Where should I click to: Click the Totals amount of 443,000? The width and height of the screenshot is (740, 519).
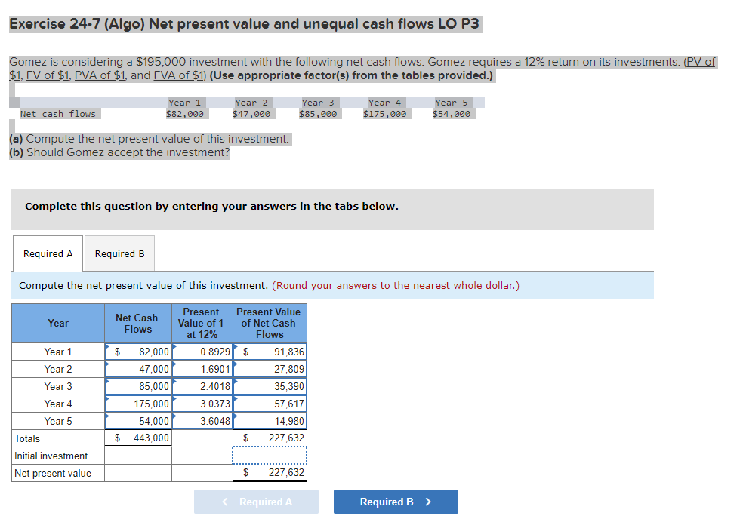coord(139,438)
